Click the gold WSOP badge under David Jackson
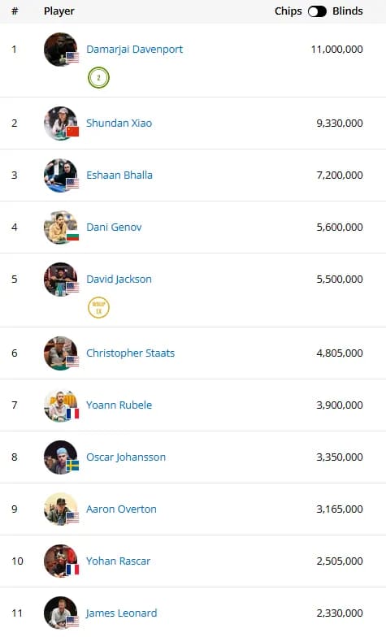 coord(99,307)
